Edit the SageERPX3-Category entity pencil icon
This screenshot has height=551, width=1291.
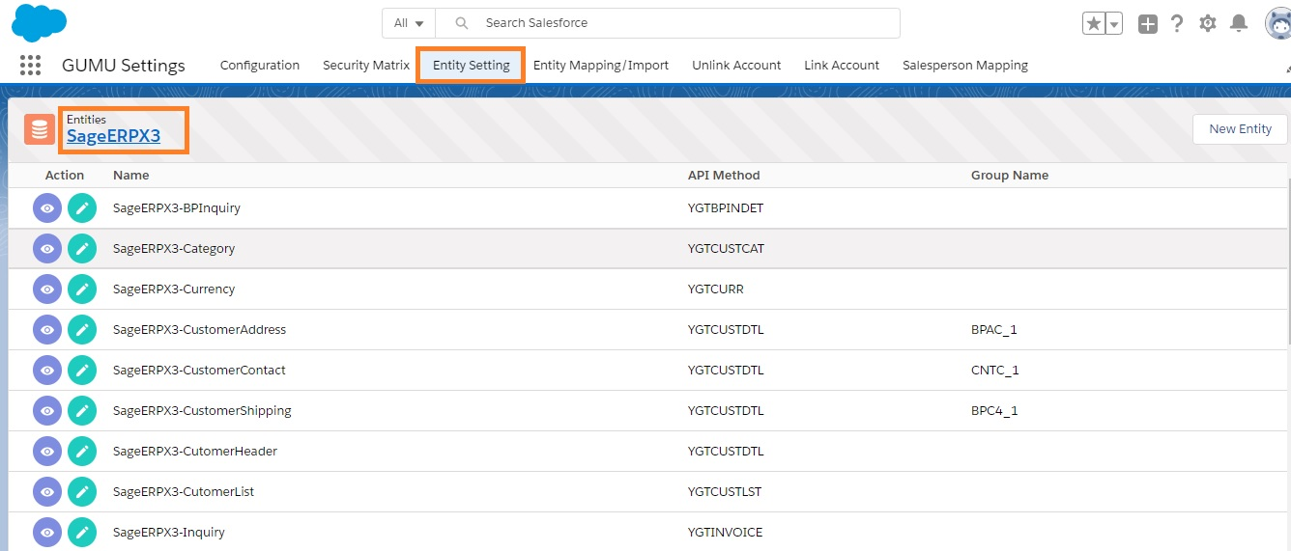[82, 248]
